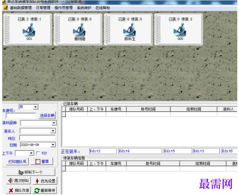Click the 重填 reset button
239x195 pixels.
[x=42, y=161]
